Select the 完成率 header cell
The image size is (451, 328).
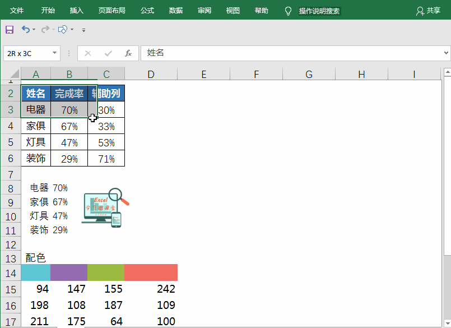tap(69, 93)
